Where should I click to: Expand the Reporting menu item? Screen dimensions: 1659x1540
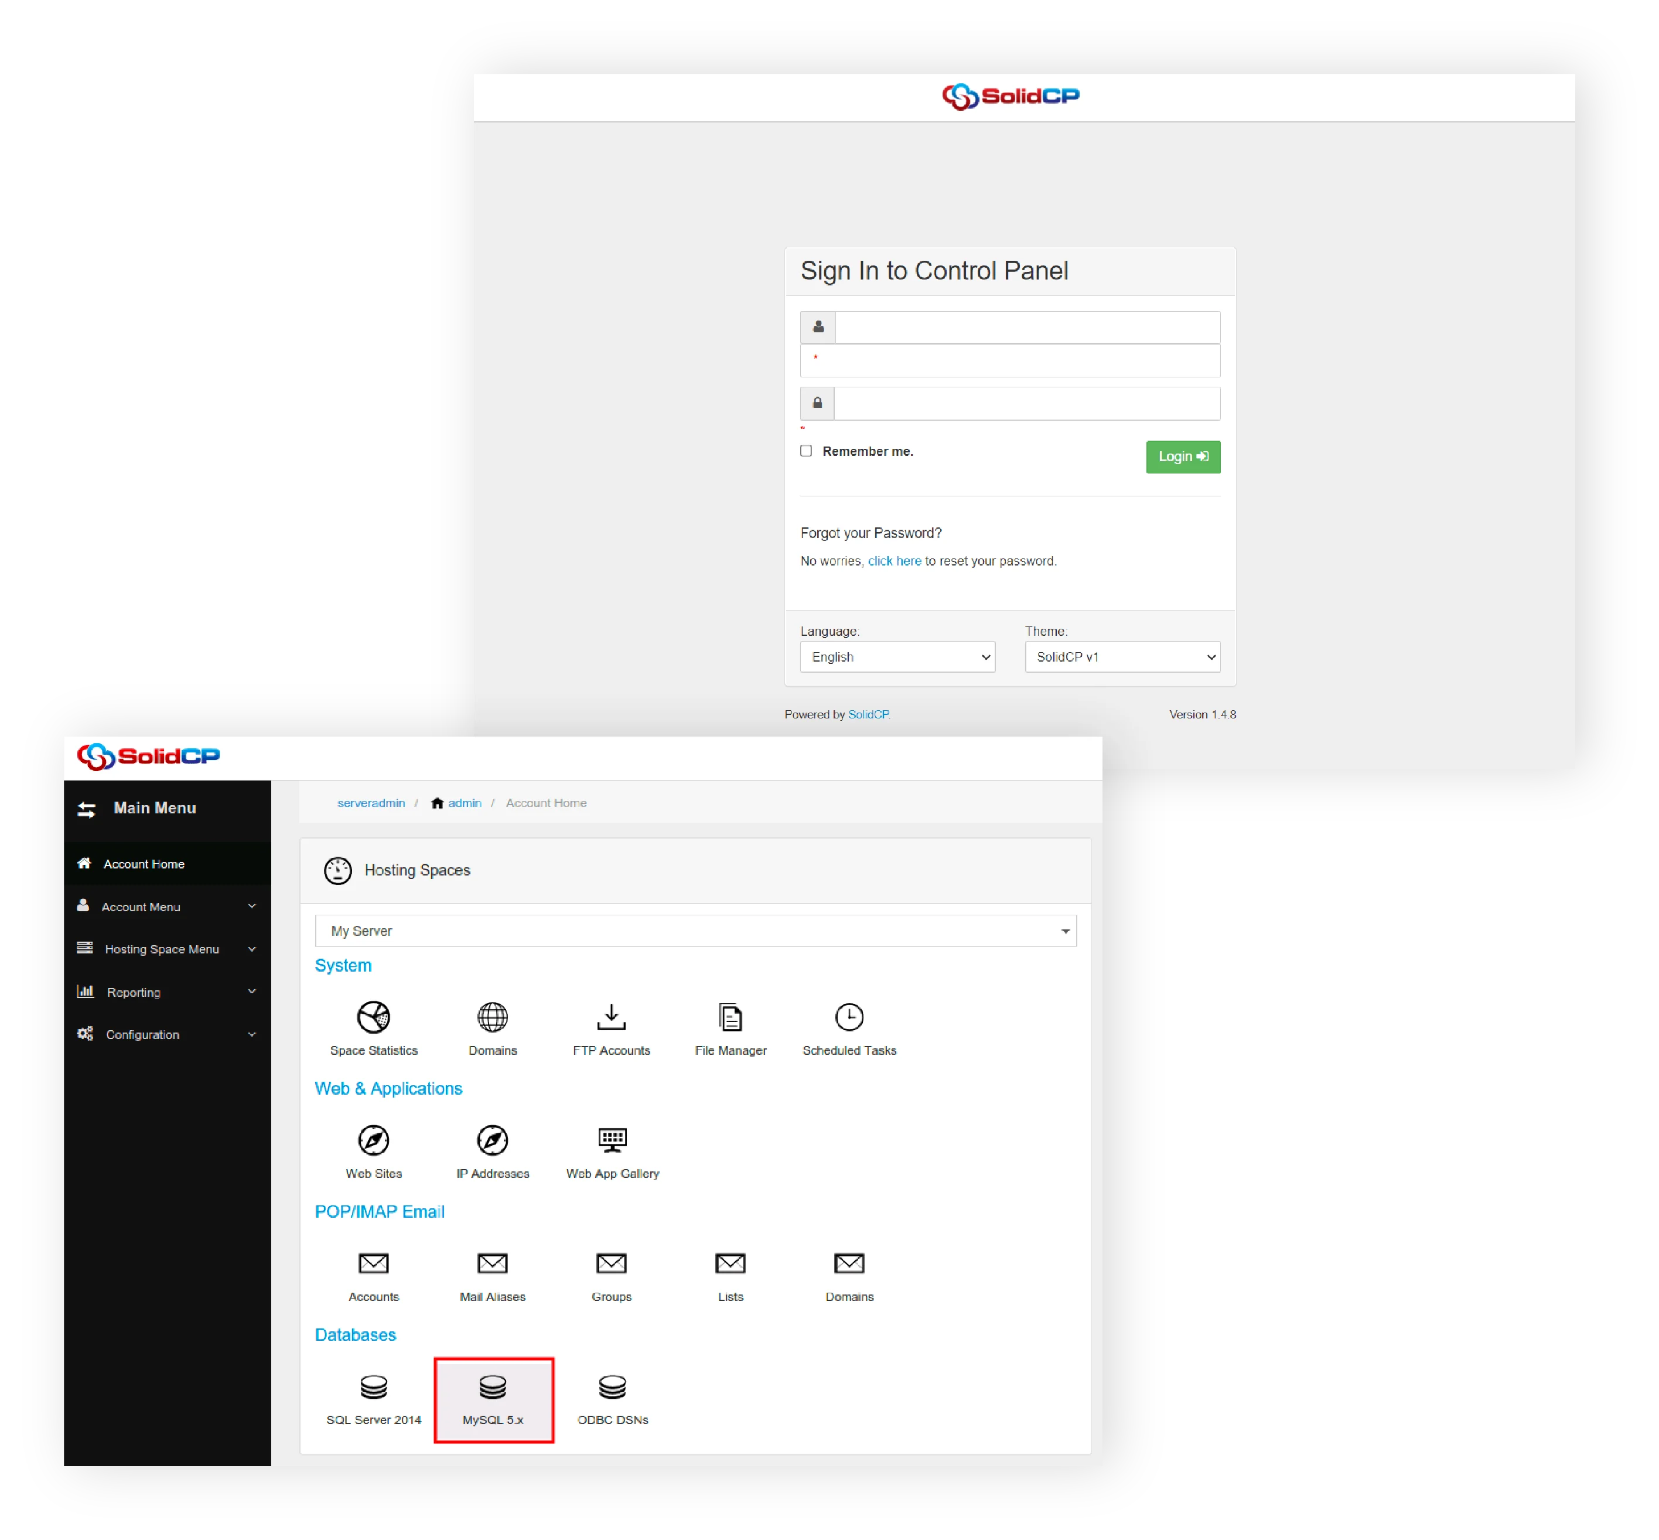[134, 992]
